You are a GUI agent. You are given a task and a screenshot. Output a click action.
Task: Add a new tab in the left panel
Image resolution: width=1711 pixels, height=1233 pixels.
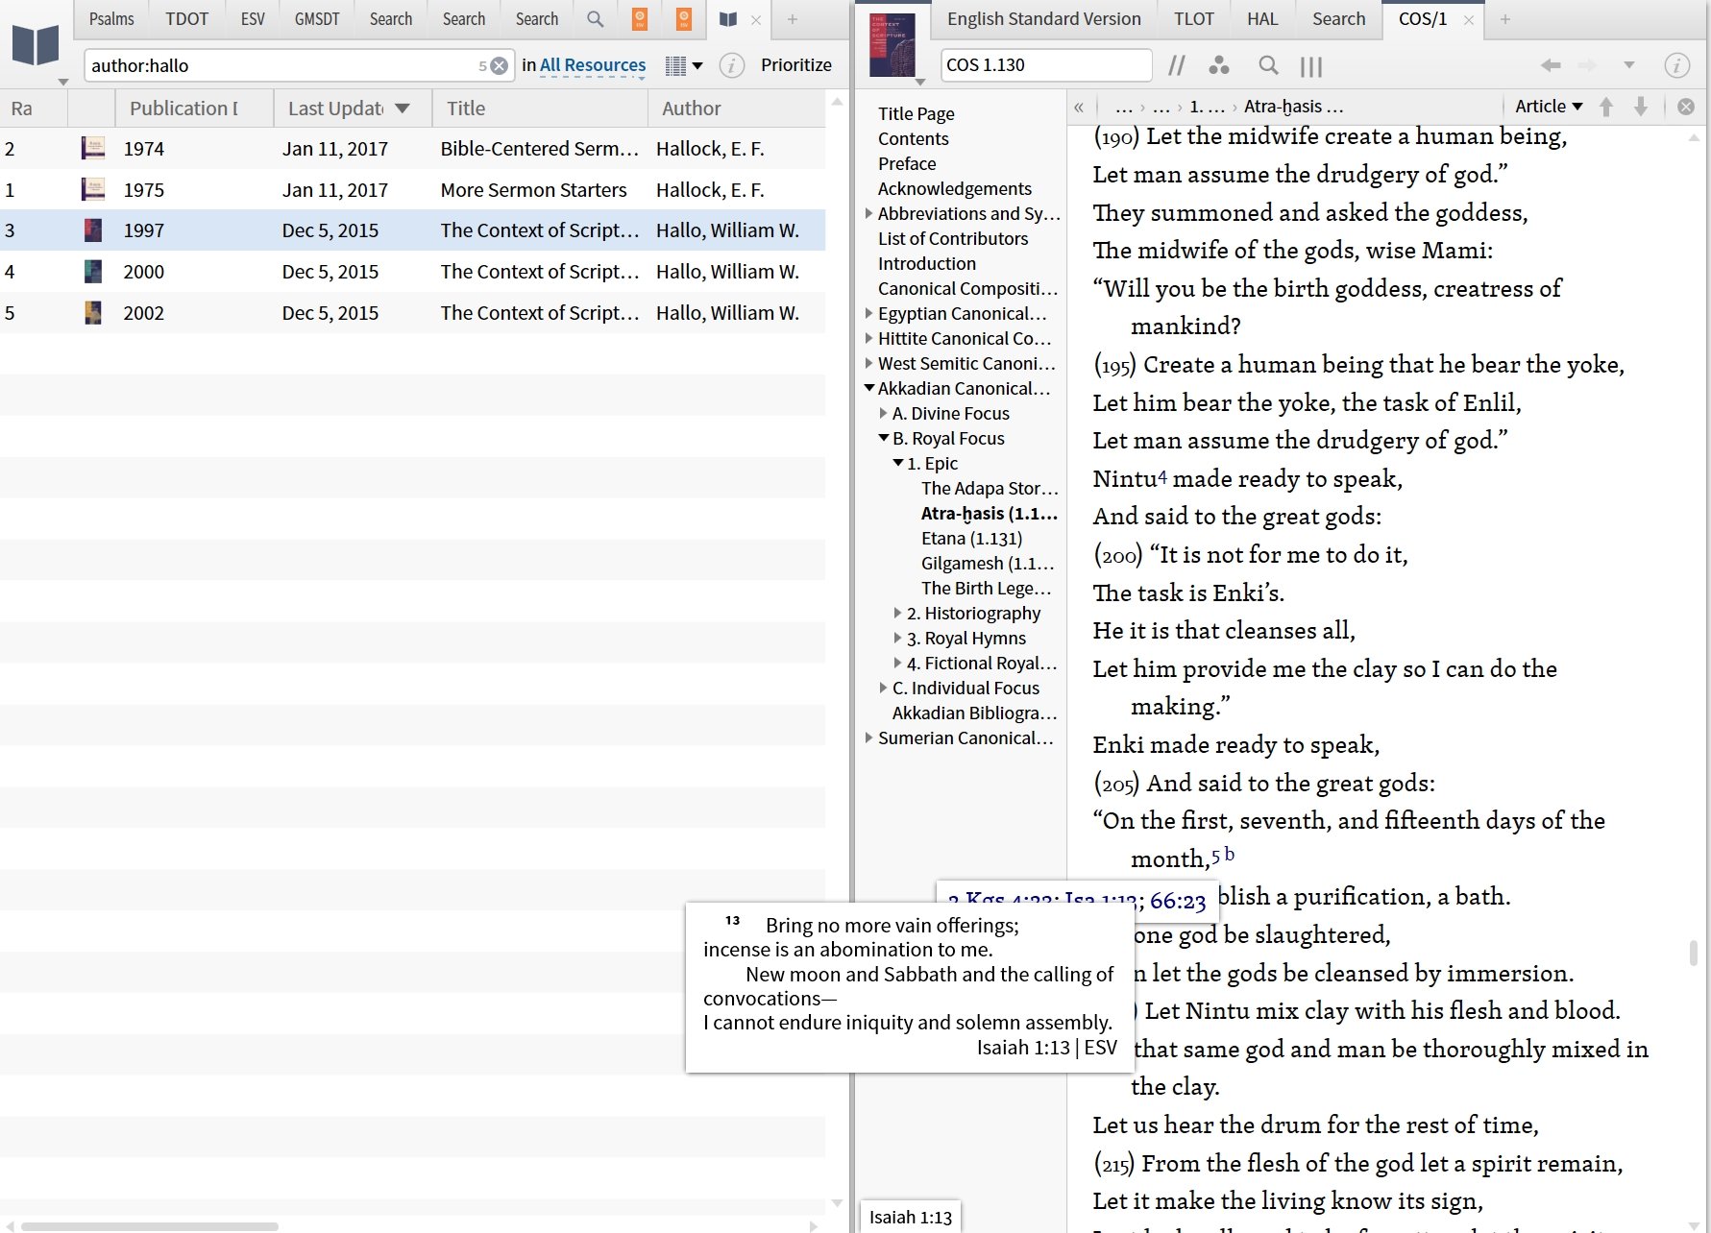pos(793,19)
